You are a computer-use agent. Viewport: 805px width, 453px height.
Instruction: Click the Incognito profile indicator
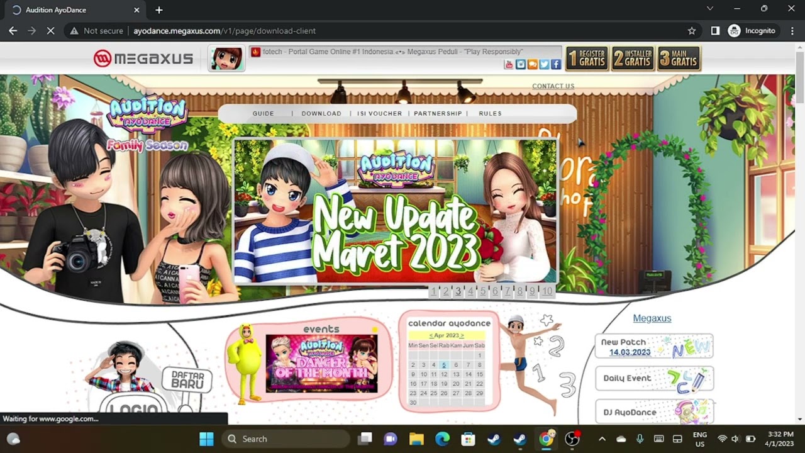pyautogui.click(x=752, y=31)
